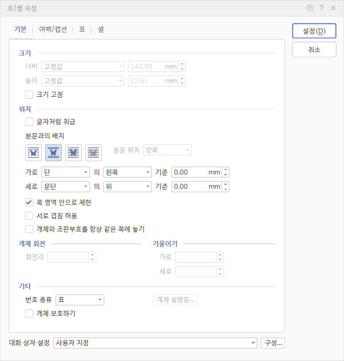Increase 회전각 with up arrow

[x=92, y=254]
